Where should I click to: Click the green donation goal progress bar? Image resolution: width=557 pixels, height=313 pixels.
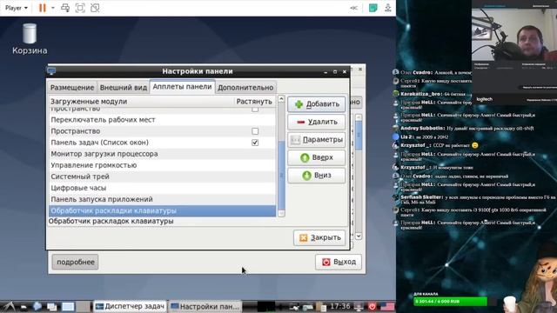451,302
